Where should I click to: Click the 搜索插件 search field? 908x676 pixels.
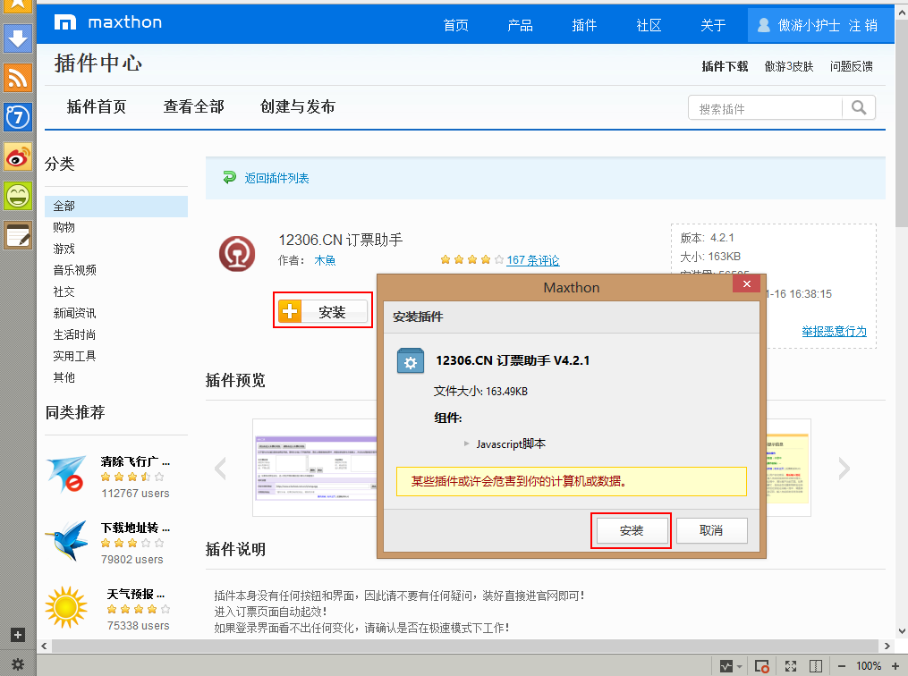(764, 108)
